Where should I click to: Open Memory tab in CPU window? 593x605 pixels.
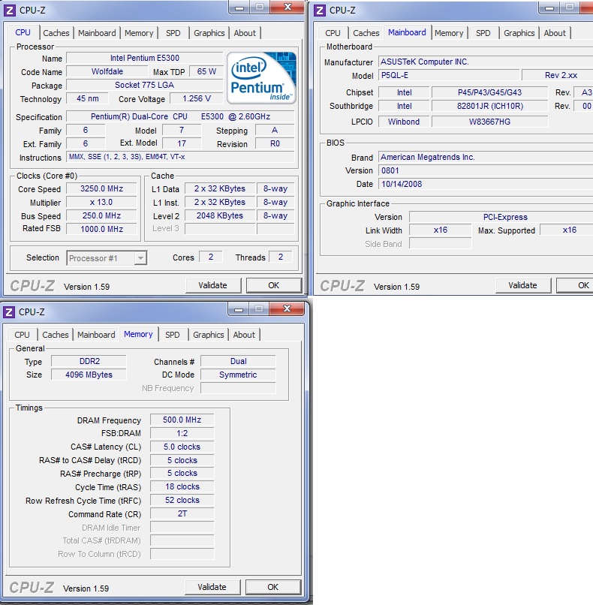coord(139,33)
